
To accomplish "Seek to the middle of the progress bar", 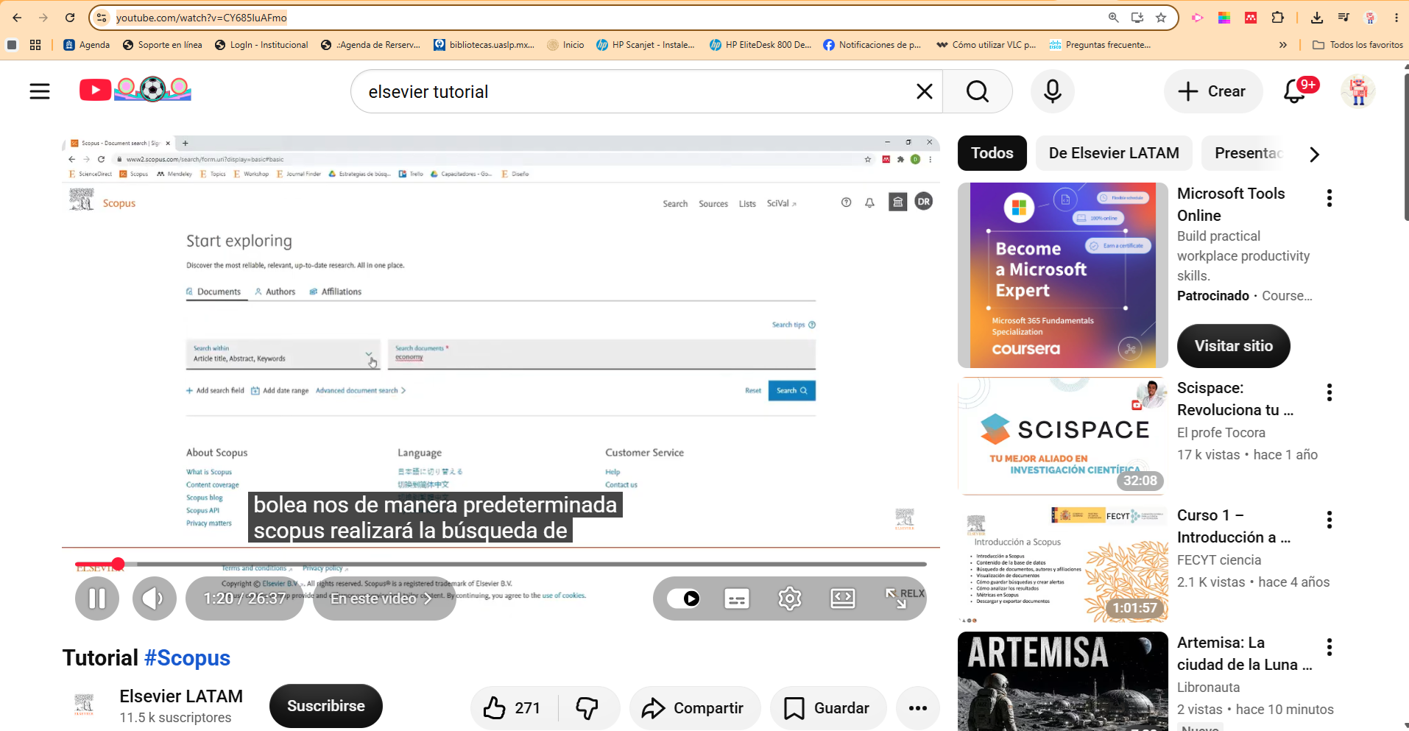I will pyautogui.click(x=501, y=564).
